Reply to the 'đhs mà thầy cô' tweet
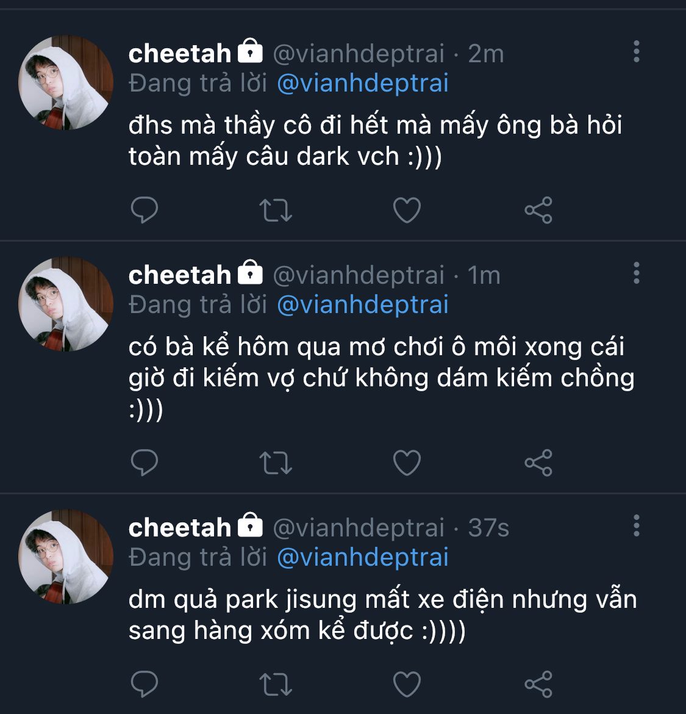Viewport: 686px width, 714px height. click(x=145, y=211)
